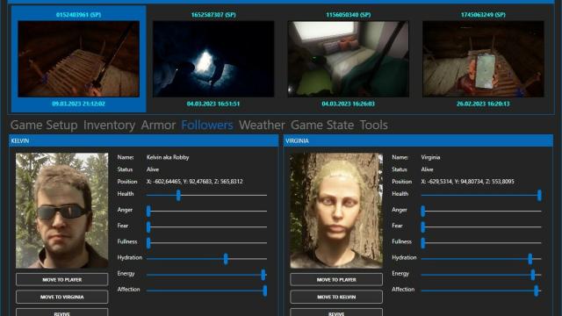Click the VIRGINIA panel header
This screenshot has width=562, height=316.
(x=418, y=140)
